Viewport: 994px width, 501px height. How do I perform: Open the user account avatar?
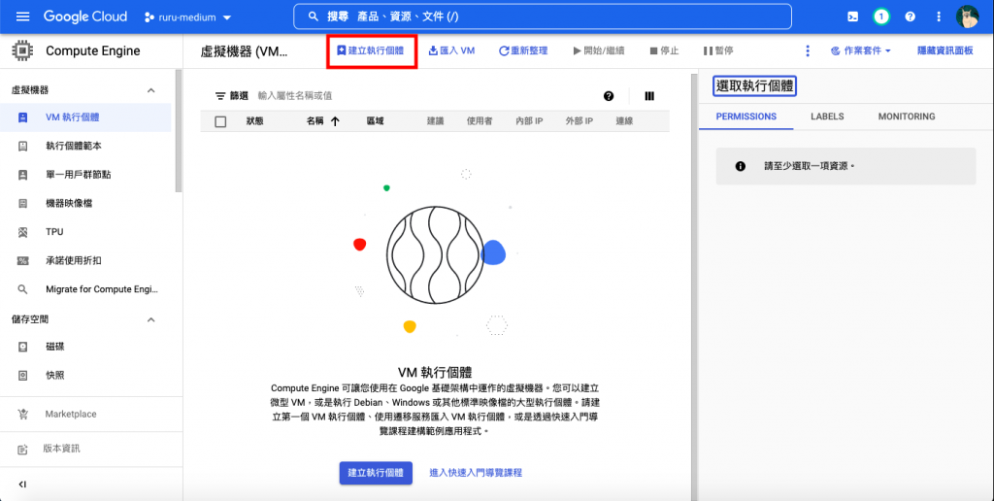pos(967,17)
